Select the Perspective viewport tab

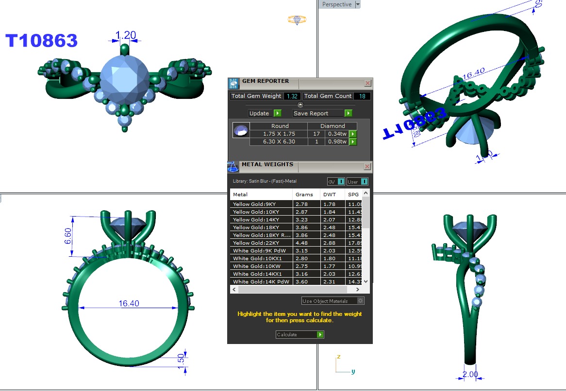[x=337, y=4]
